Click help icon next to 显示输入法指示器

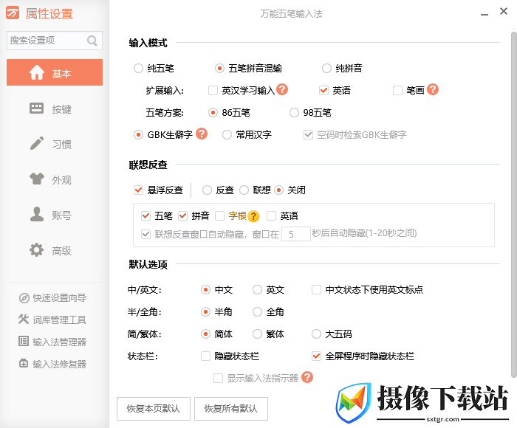tap(307, 377)
